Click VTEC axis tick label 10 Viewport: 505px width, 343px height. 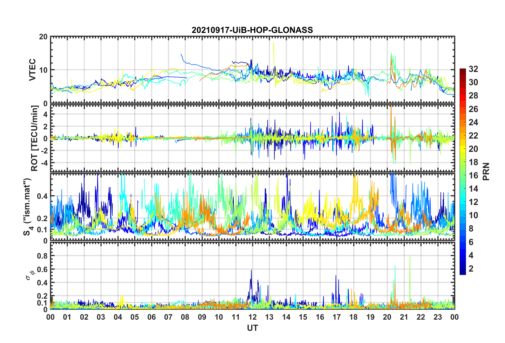coord(43,70)
